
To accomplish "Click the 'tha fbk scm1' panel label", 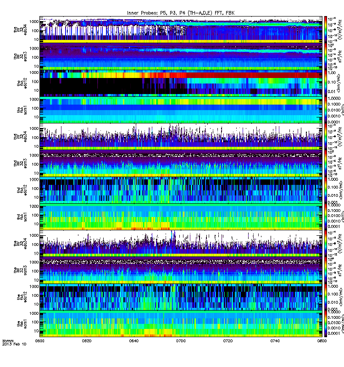I will tap(22, 110).
